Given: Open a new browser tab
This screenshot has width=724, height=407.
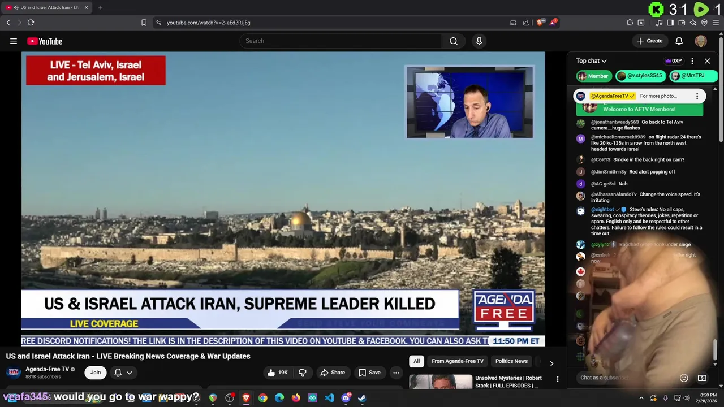Looking at the screenshot, I should 100,7.
